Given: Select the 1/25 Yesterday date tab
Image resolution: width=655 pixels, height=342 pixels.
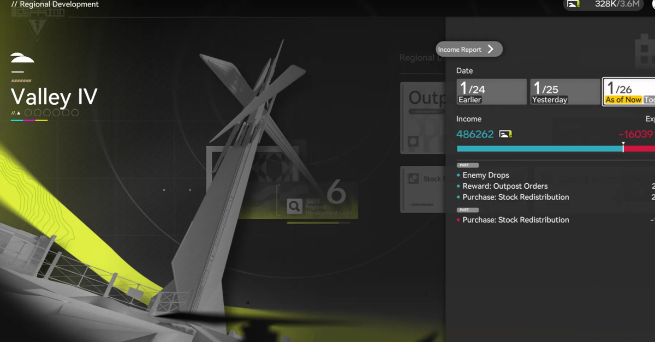Looking at the screenshot, I should pyautogui.click(x=565, y=92).
